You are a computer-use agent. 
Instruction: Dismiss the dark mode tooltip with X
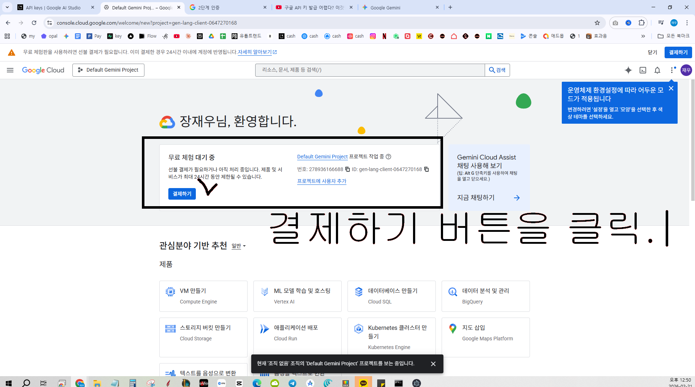pyautogui.click(x=671, y=89)
